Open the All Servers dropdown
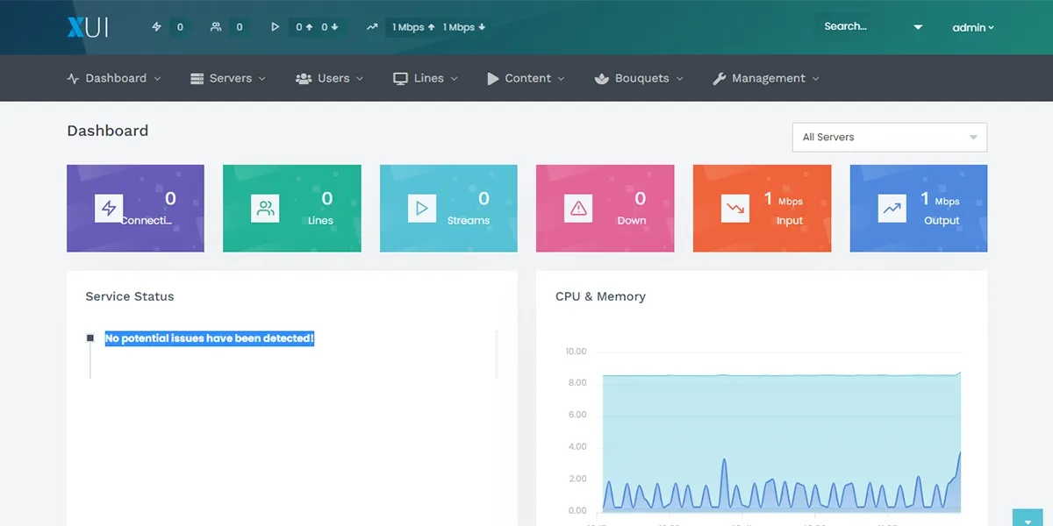Image resolution: width=1053 pixels, height=526 pixels. coord(889,137)
